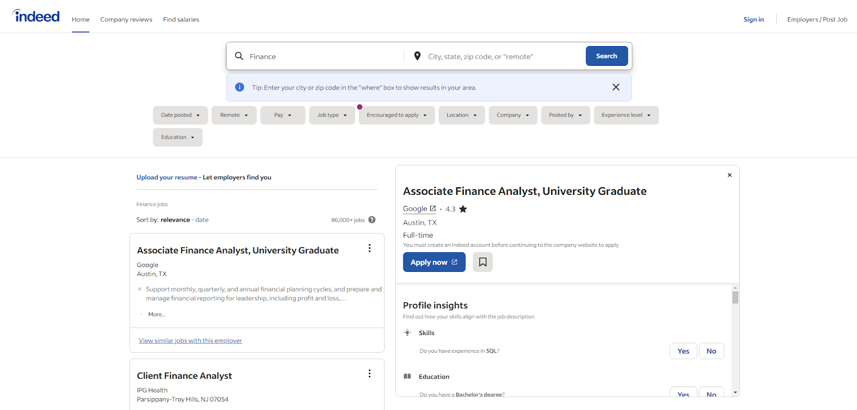Image resolution: width=857 pixels, height=410 pixels.
Task: Dismiss the location tip banner
Action: pyautogui.click(x=616, y=87)
